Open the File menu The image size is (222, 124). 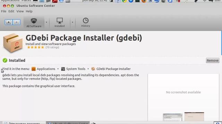[4, 11]
